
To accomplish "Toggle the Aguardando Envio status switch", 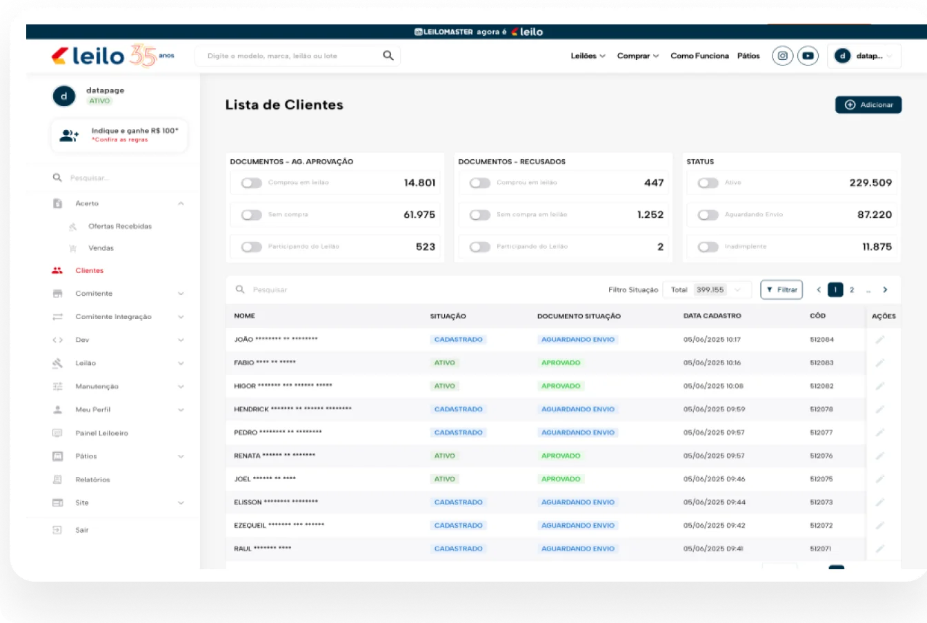I will coord(708,215).
